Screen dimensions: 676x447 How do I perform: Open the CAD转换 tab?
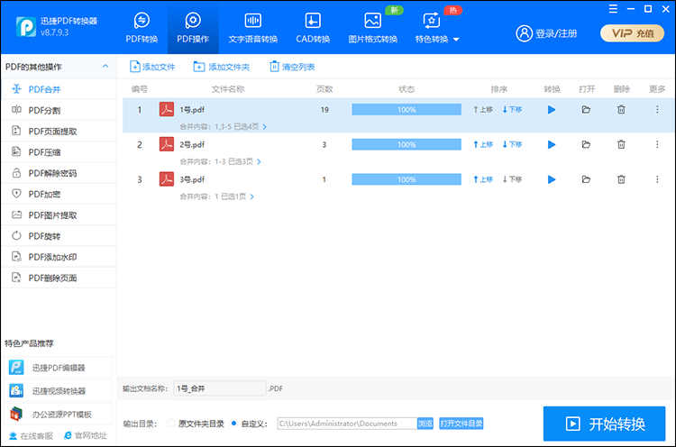point(313,28)
